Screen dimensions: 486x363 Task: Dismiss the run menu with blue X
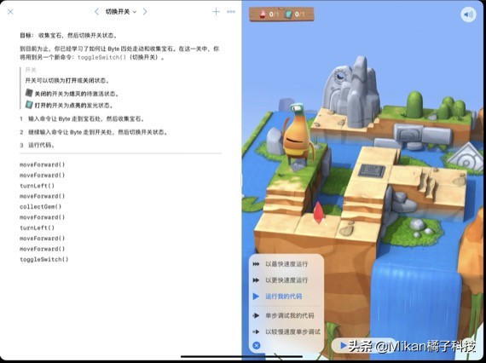coord(257,345)
